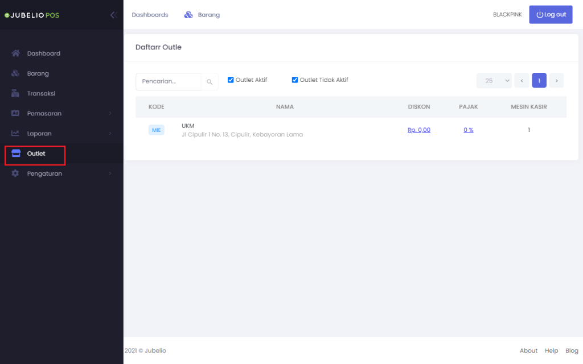Open the Help footer link
Viewport: 583px width, 364px height.
[x=551, y=350]
